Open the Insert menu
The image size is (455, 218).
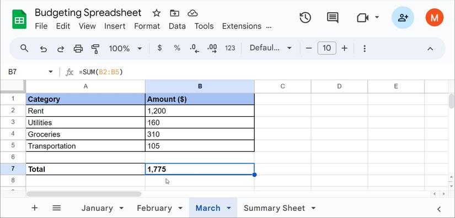point(115,26)
